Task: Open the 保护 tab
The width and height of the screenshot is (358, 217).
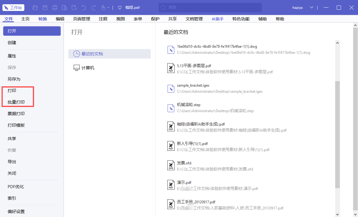Action: (155, 19)
